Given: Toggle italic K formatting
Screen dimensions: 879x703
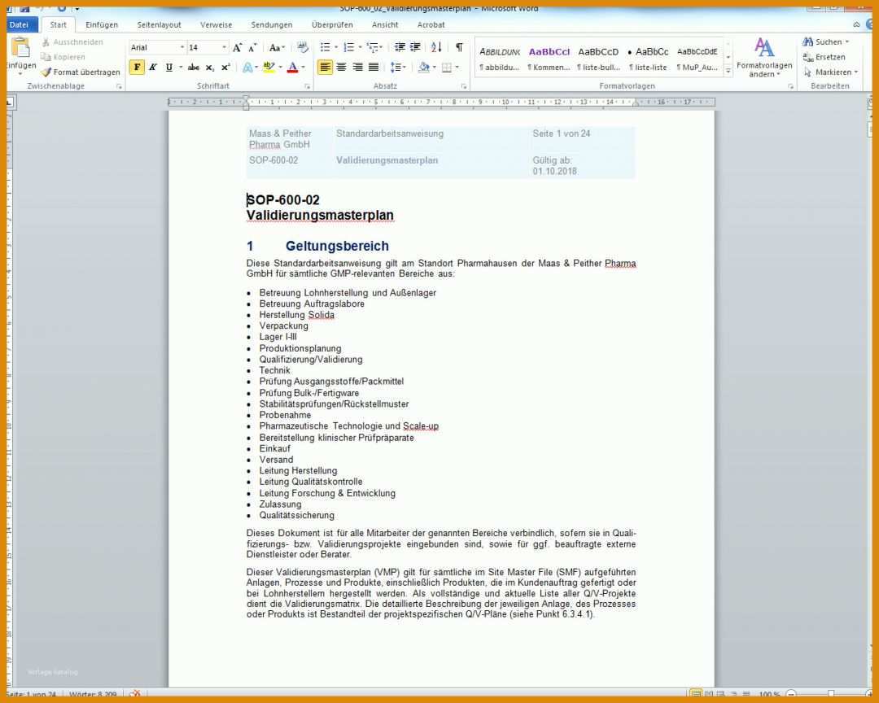Looking at the screenshot, I should [x=152, y=68].
